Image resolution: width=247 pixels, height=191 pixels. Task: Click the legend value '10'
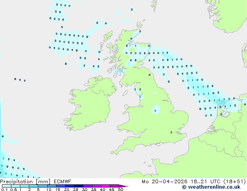[x=49, y=189]
